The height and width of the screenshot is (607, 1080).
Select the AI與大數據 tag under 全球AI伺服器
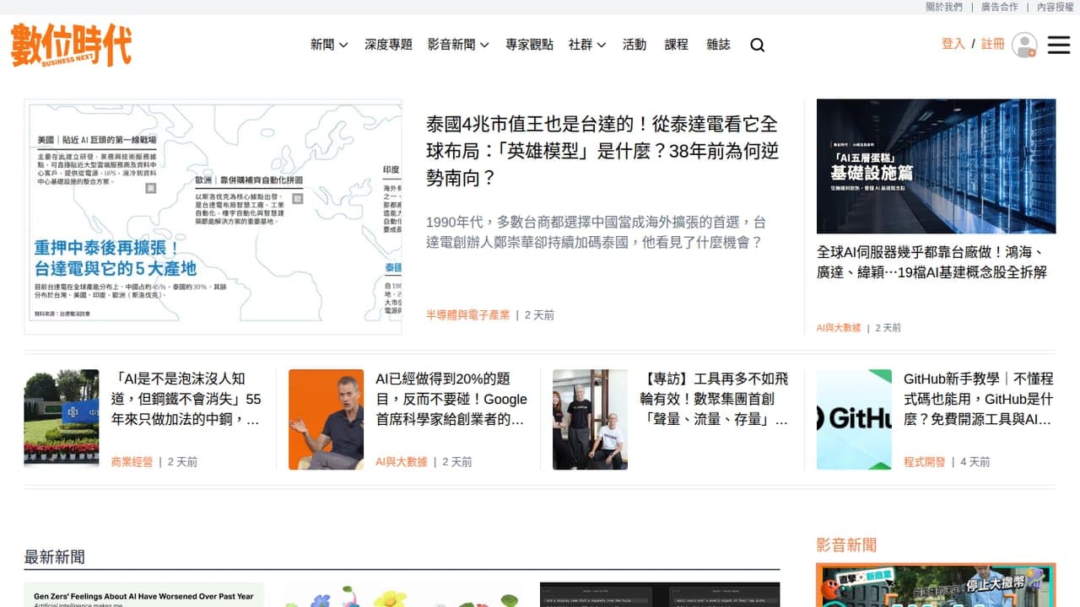[x=839, y=328]
